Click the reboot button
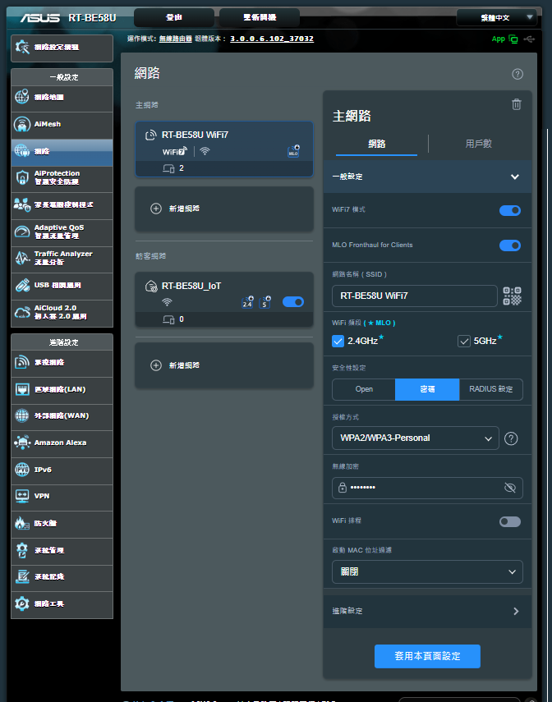 260,17
